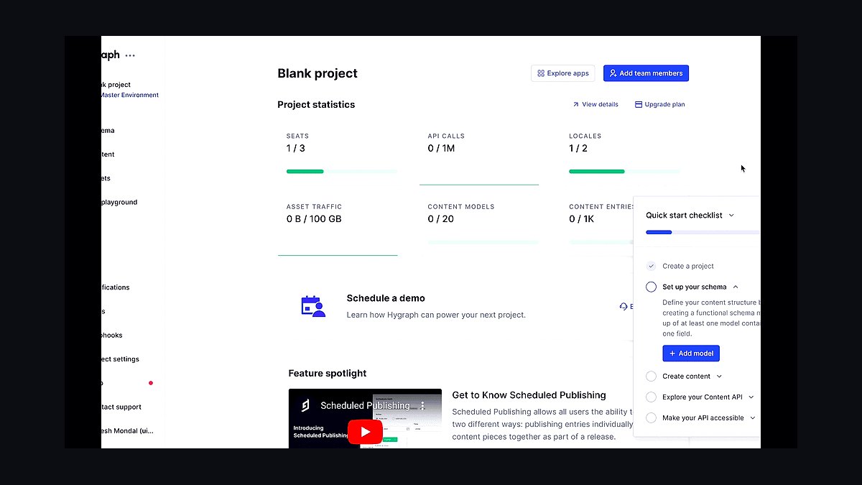Open Contact support in the sidebar

tap(121, 407)
